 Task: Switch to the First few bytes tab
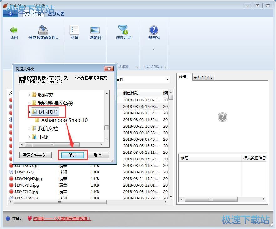[x=203, y=77]
